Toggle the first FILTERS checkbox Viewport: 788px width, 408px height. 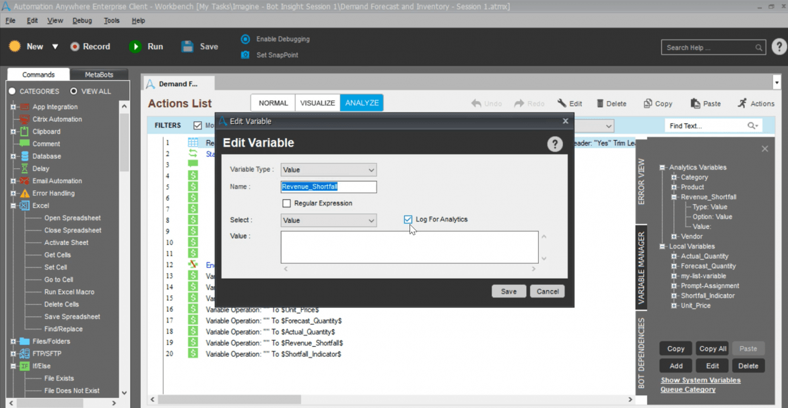pos(197,125)
